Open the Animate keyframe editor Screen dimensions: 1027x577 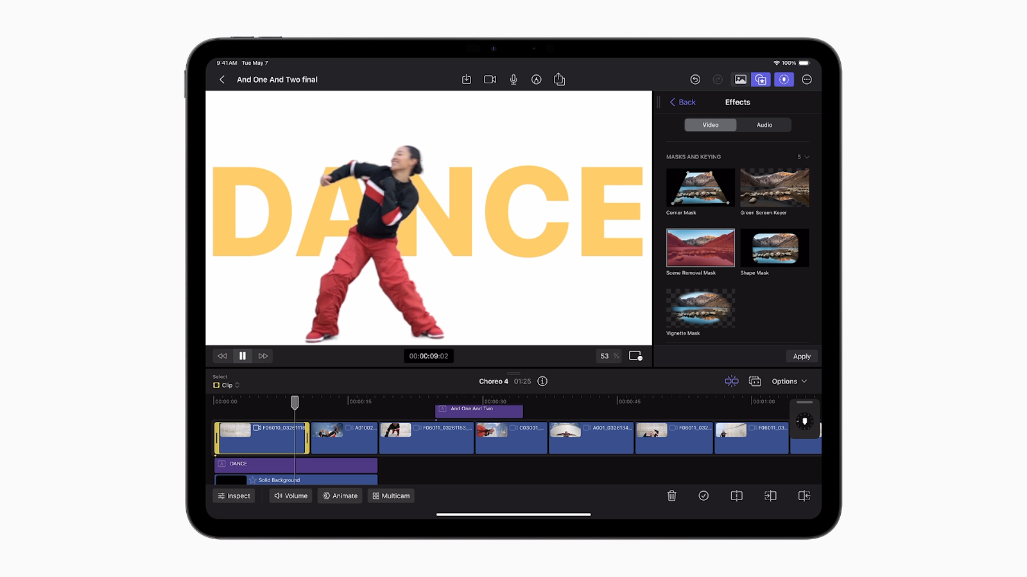tap(340, 496)
